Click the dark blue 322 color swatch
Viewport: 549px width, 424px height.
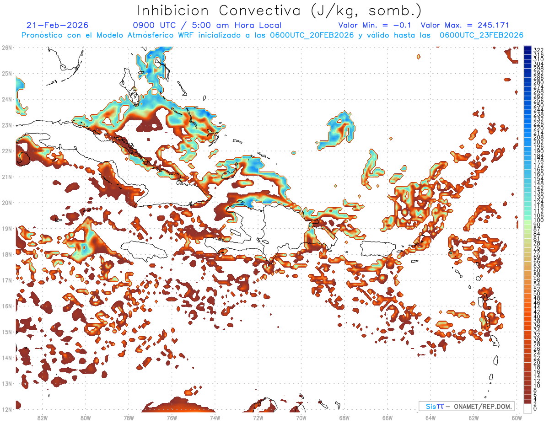(x=527, y=48)
